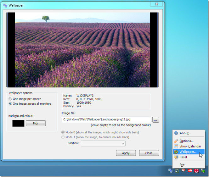Click the About info icon in tray menu

[176, 133]
